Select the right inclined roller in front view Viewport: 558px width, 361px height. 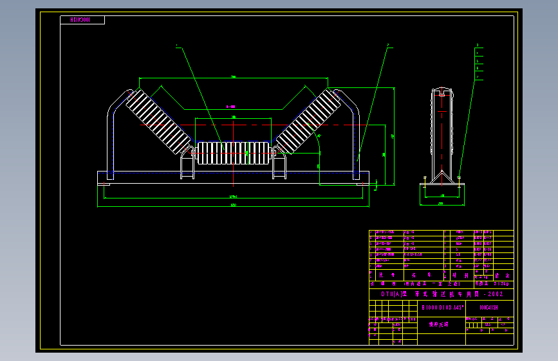(308, 122)
